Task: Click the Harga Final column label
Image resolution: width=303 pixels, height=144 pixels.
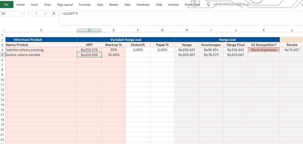Action: pyautogui.click(x=235, y=45)
